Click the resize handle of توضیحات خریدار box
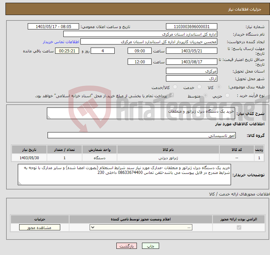 click(20, 183)
